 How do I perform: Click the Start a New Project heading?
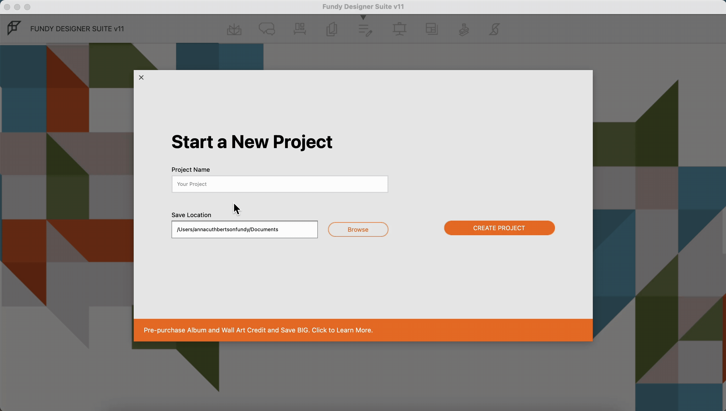tap(252, 142)
